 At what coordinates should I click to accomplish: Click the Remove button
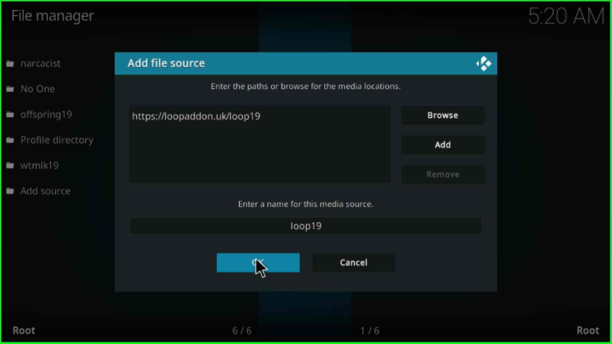coord(442,174)
